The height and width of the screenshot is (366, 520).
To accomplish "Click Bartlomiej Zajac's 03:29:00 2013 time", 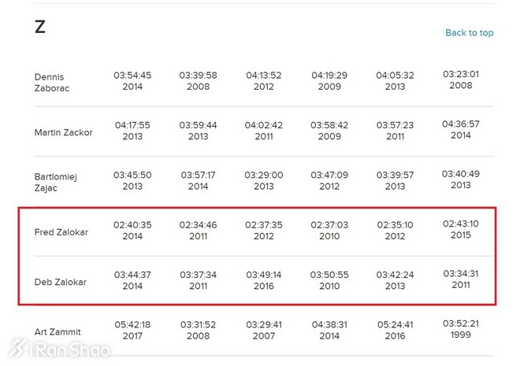I will pos(264,180).
